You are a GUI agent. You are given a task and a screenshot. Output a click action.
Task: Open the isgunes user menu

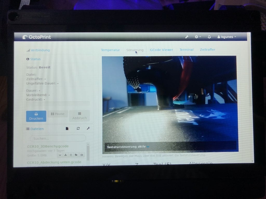click(x=227, y=37)
